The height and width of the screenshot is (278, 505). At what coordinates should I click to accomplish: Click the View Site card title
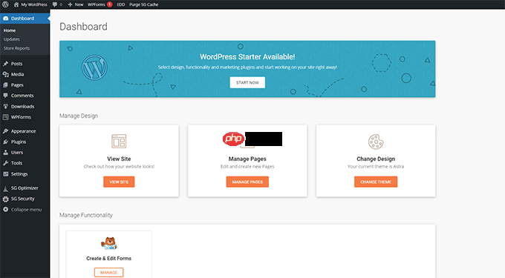(x=119, y=159)
